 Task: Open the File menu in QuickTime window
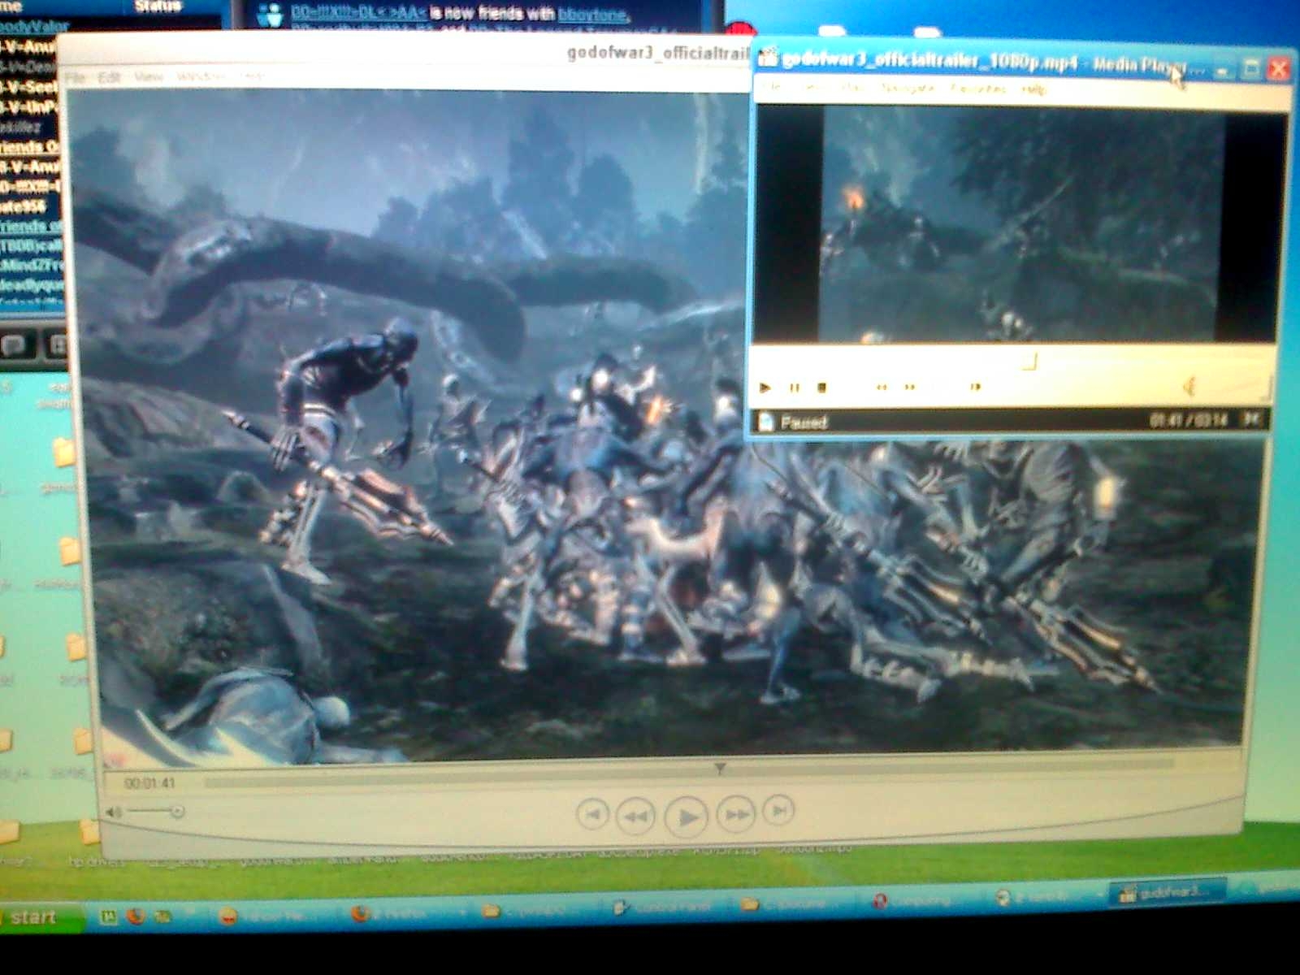(75, 77)
